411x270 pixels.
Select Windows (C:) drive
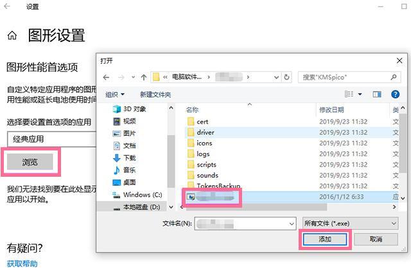(137, 195)
